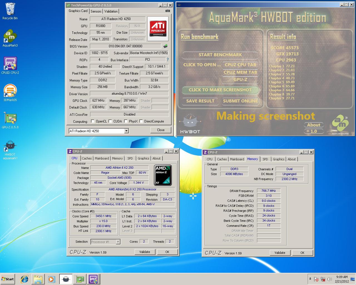Click the network tray icon
The height and width of the screenshot is (285, 356).
pyautogui.click(x=323, y=279)
